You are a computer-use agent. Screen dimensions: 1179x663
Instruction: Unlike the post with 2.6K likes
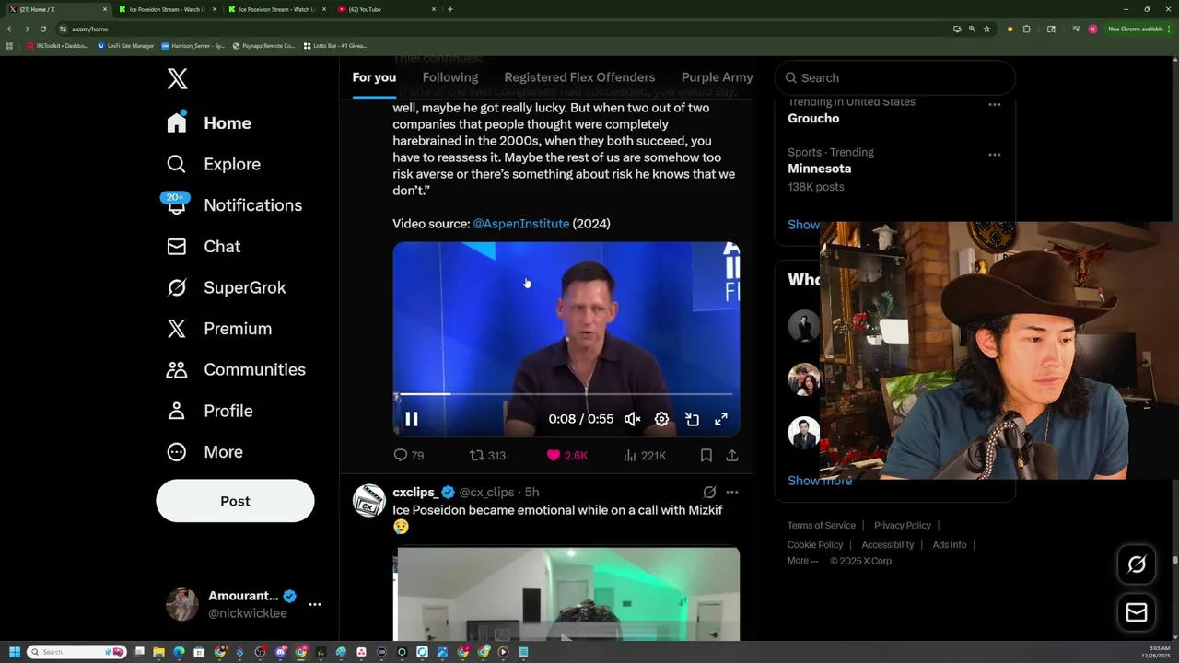click(567, 455)
